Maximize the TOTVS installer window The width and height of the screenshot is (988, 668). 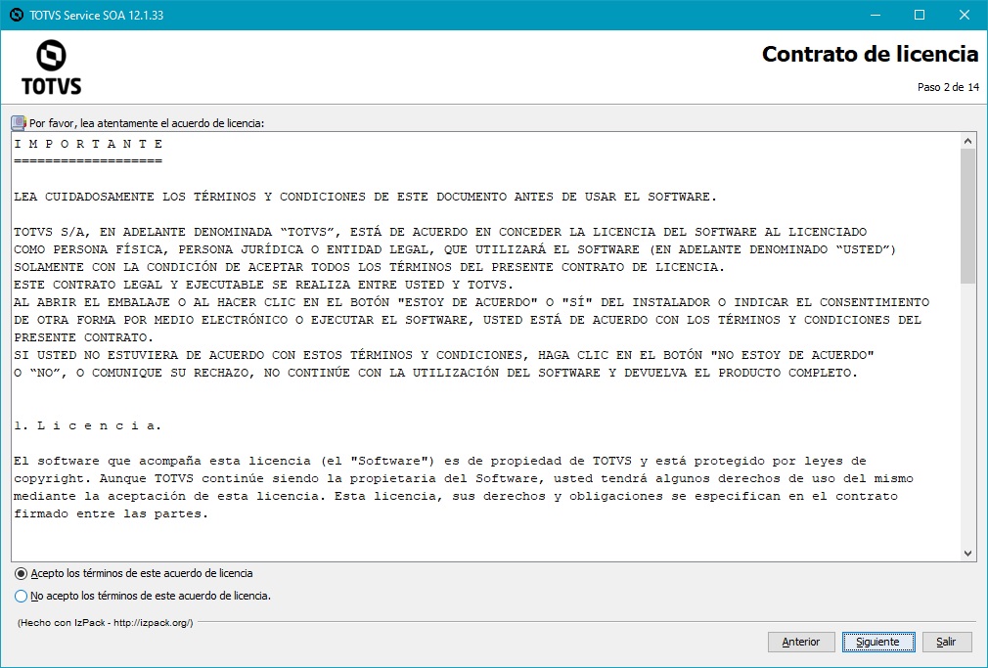tap(920, 15)
